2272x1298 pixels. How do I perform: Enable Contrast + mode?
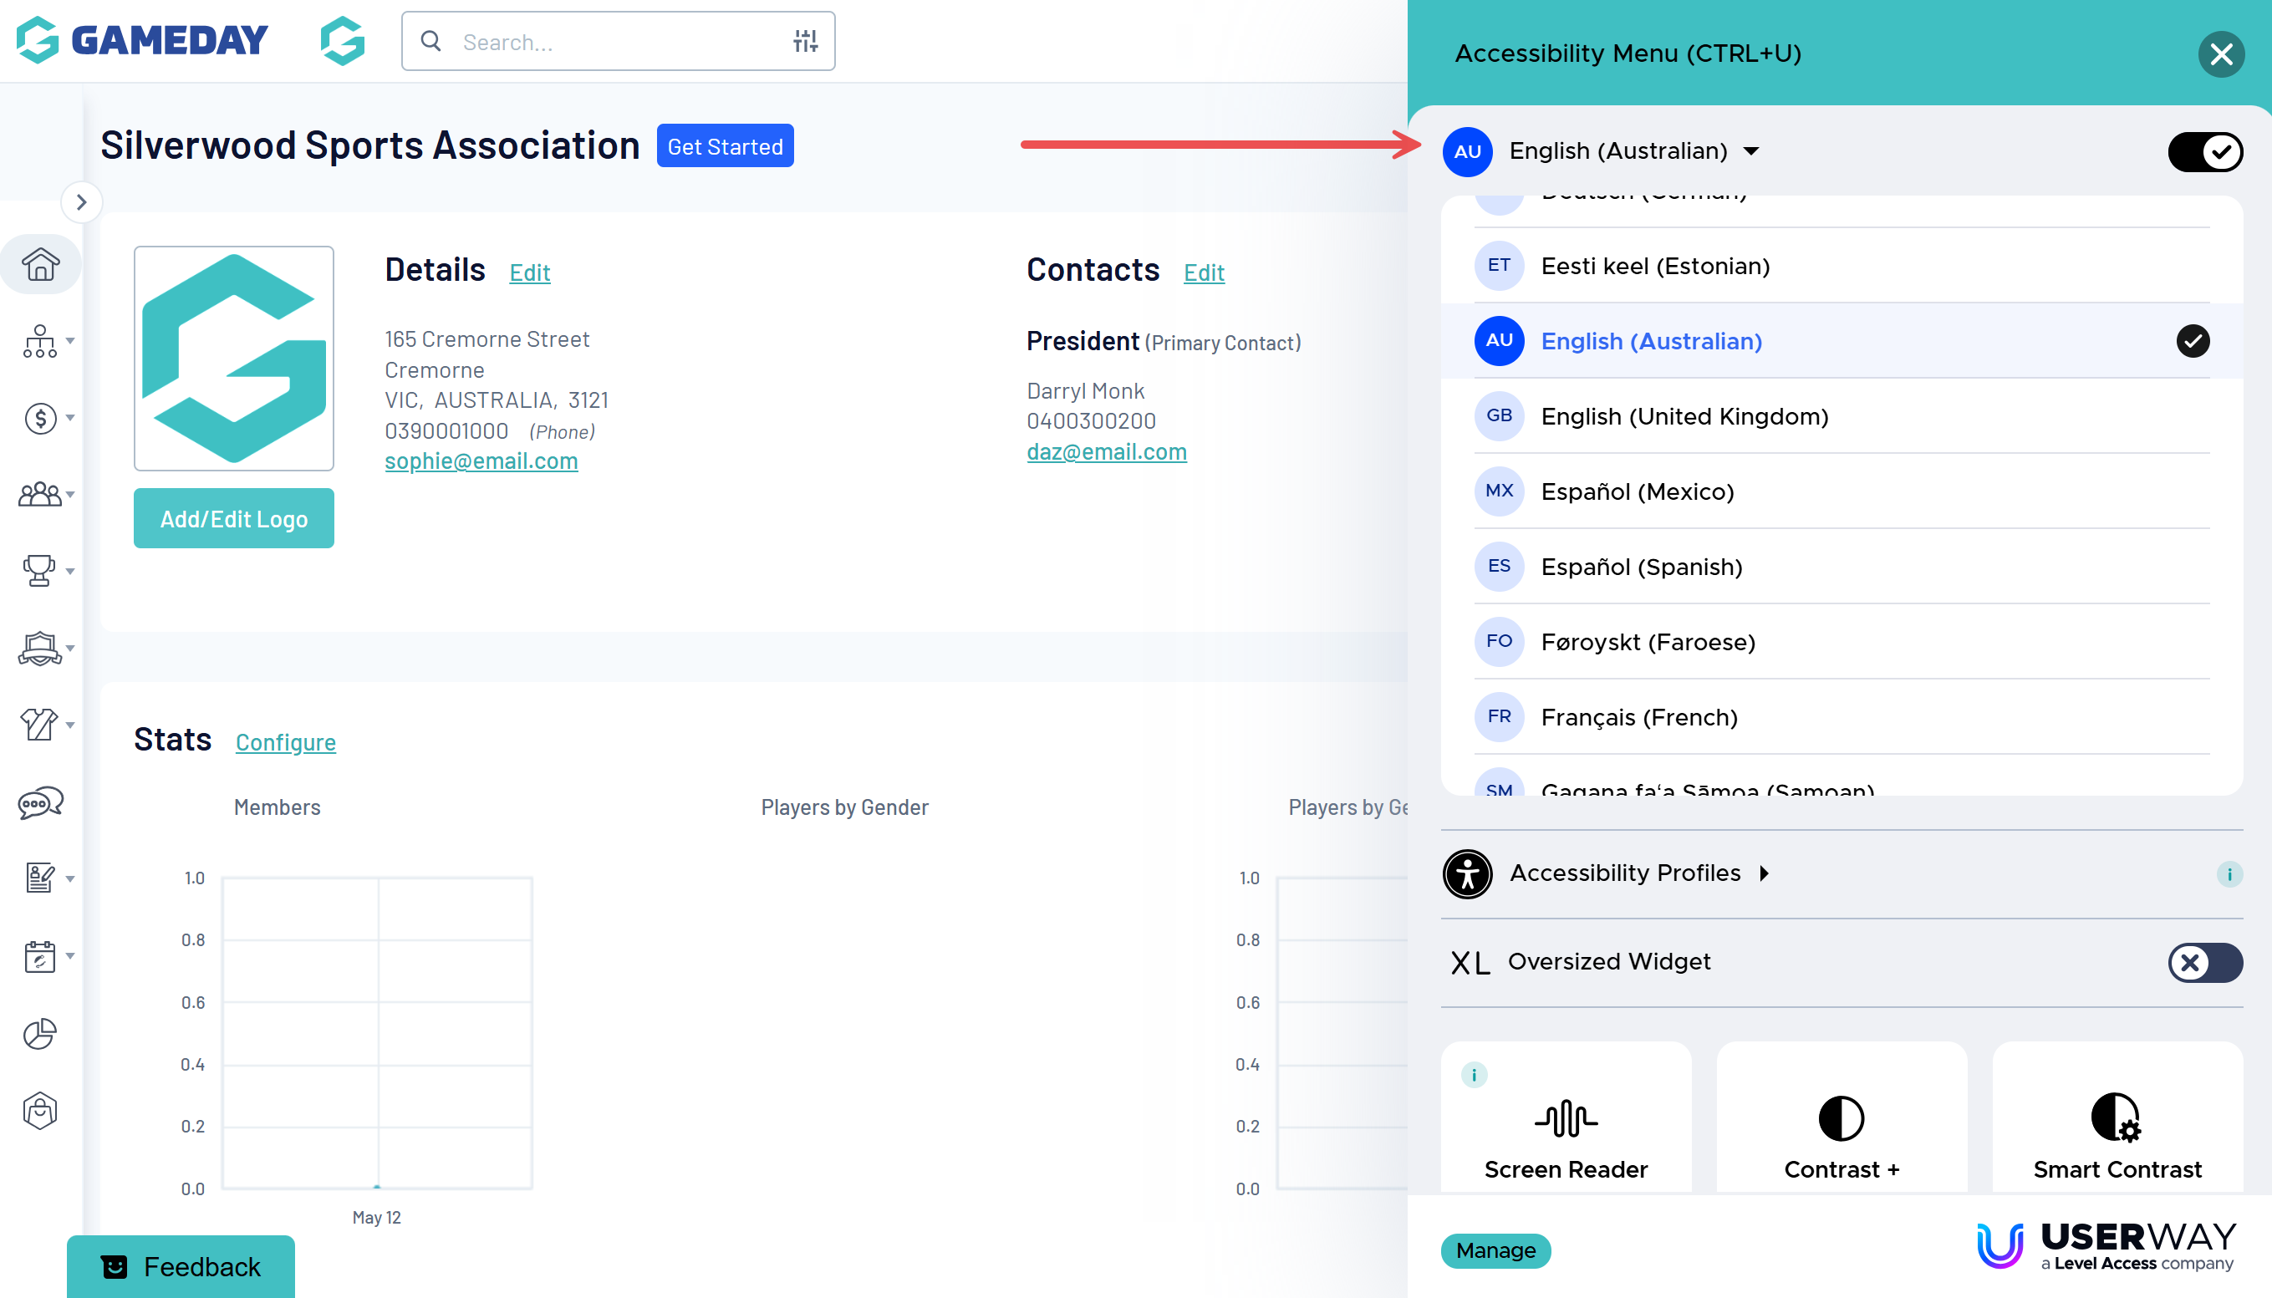pyautogui.click(x=1841, y=1130)
